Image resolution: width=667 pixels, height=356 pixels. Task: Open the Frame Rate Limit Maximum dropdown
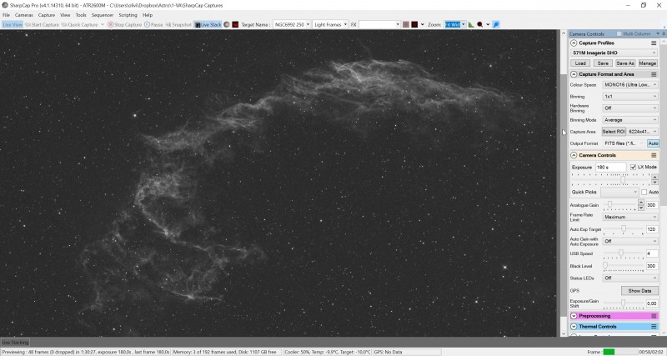(630, 217)
